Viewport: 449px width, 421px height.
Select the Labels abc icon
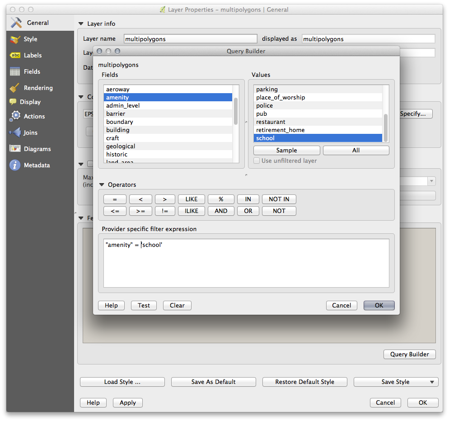tap(15, 55)
